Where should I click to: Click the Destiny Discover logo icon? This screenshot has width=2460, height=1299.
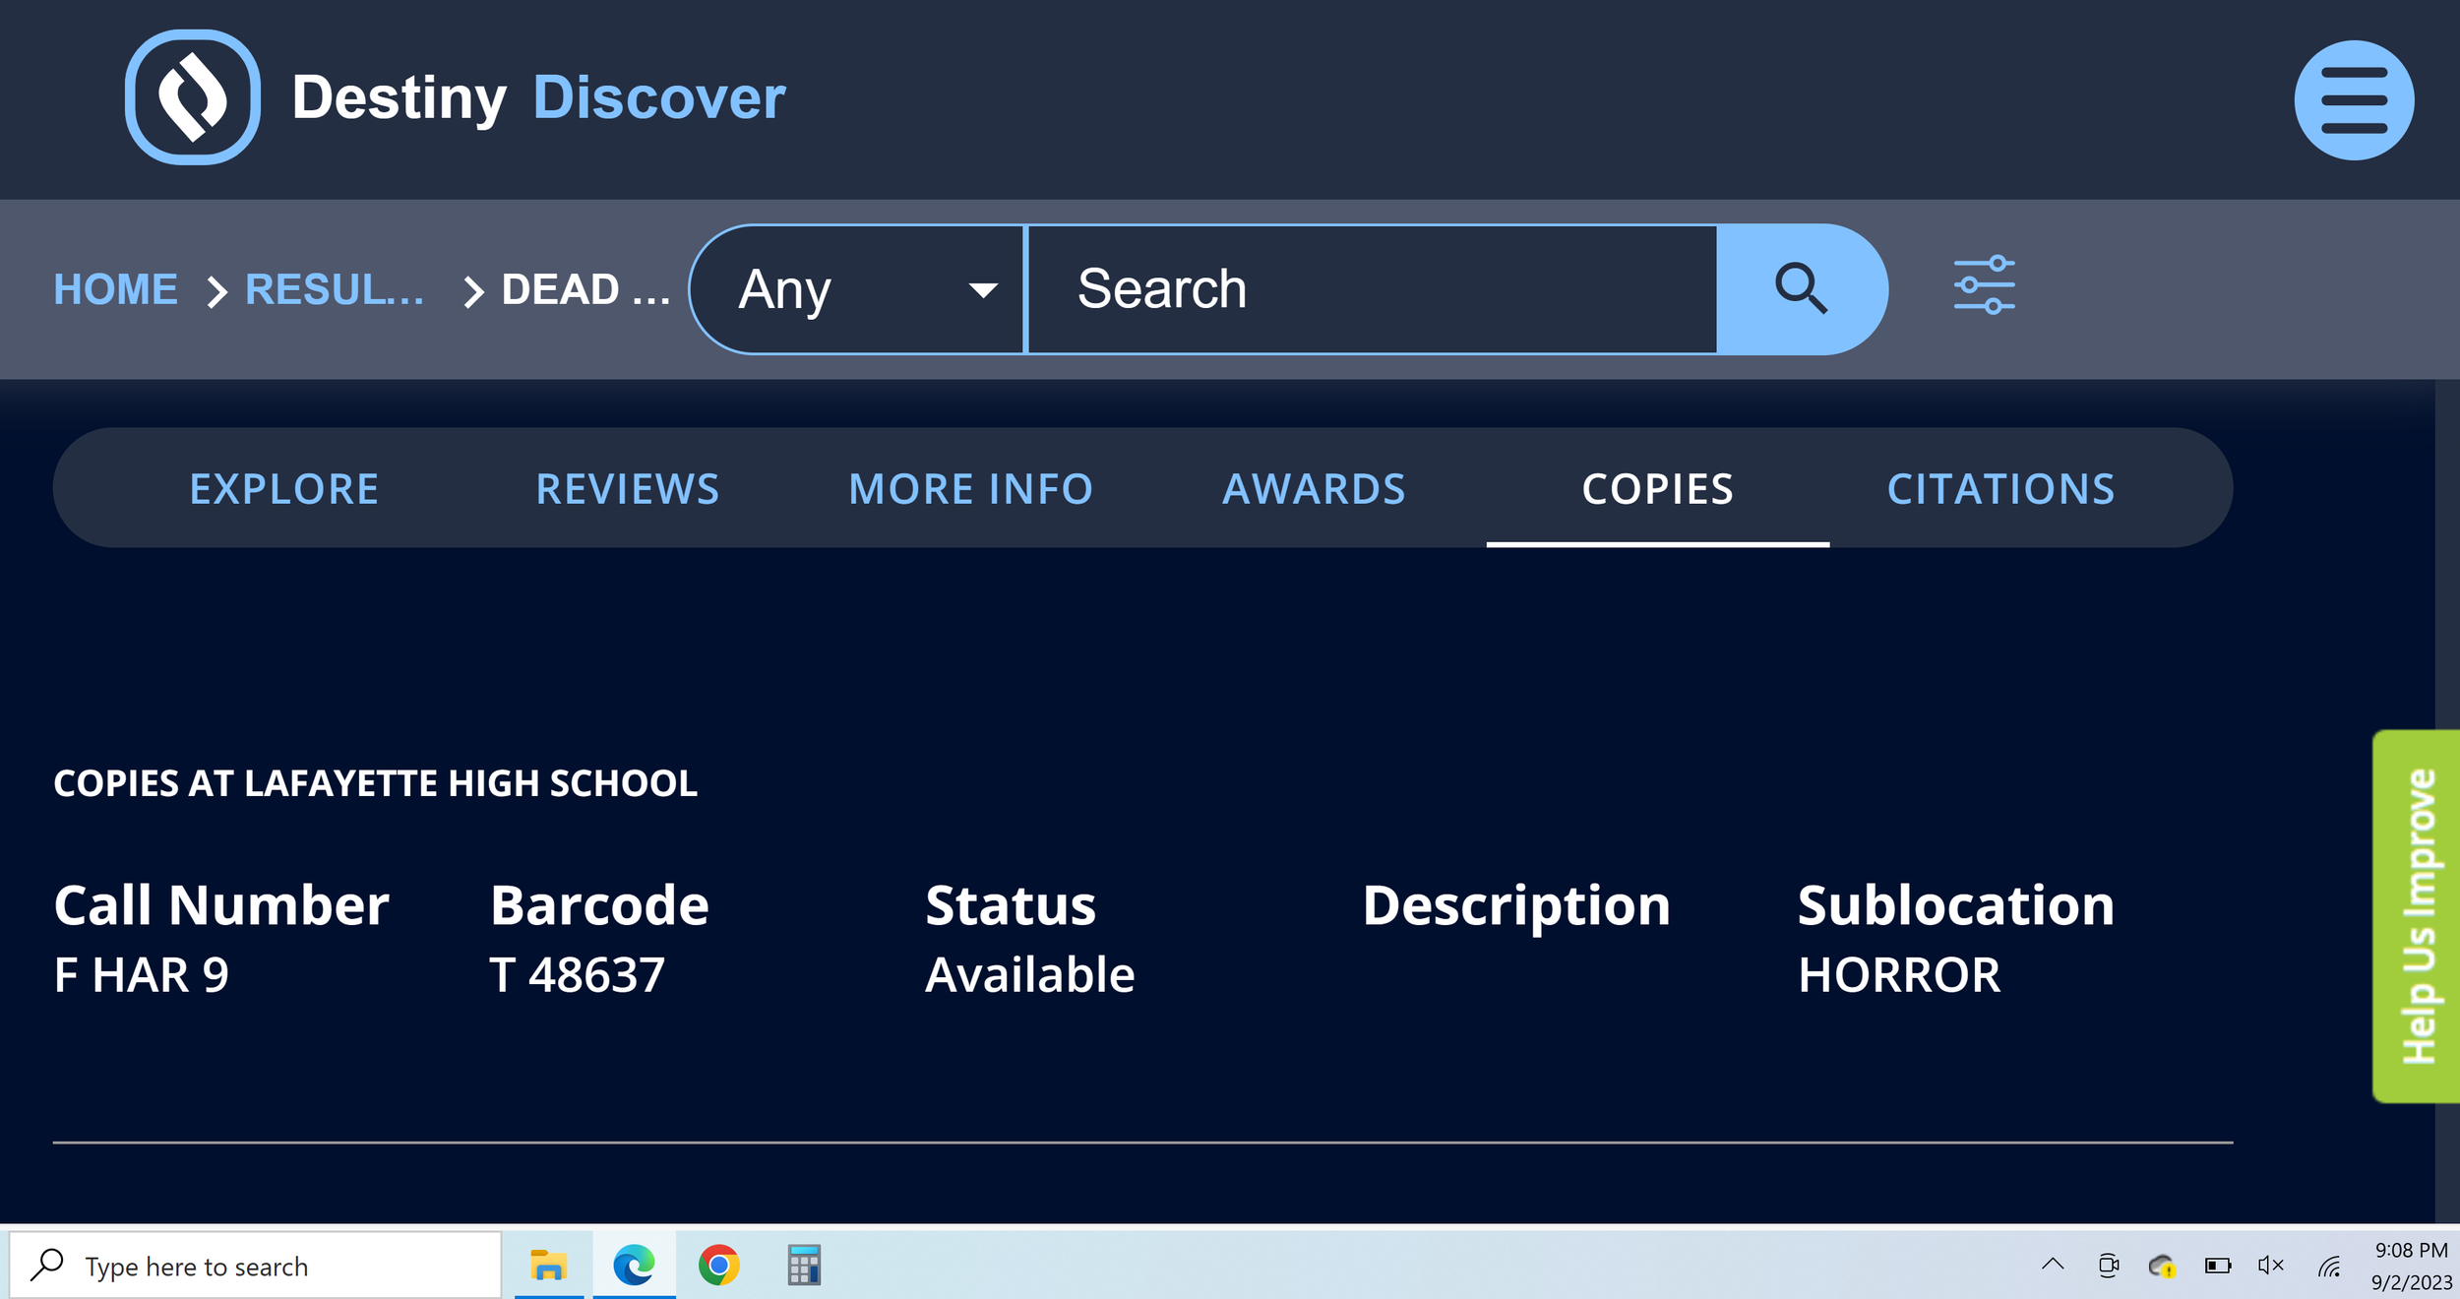[193, 97]
